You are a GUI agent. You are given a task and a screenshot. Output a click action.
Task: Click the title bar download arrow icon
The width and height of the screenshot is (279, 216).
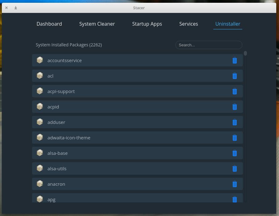click(16, 8)
